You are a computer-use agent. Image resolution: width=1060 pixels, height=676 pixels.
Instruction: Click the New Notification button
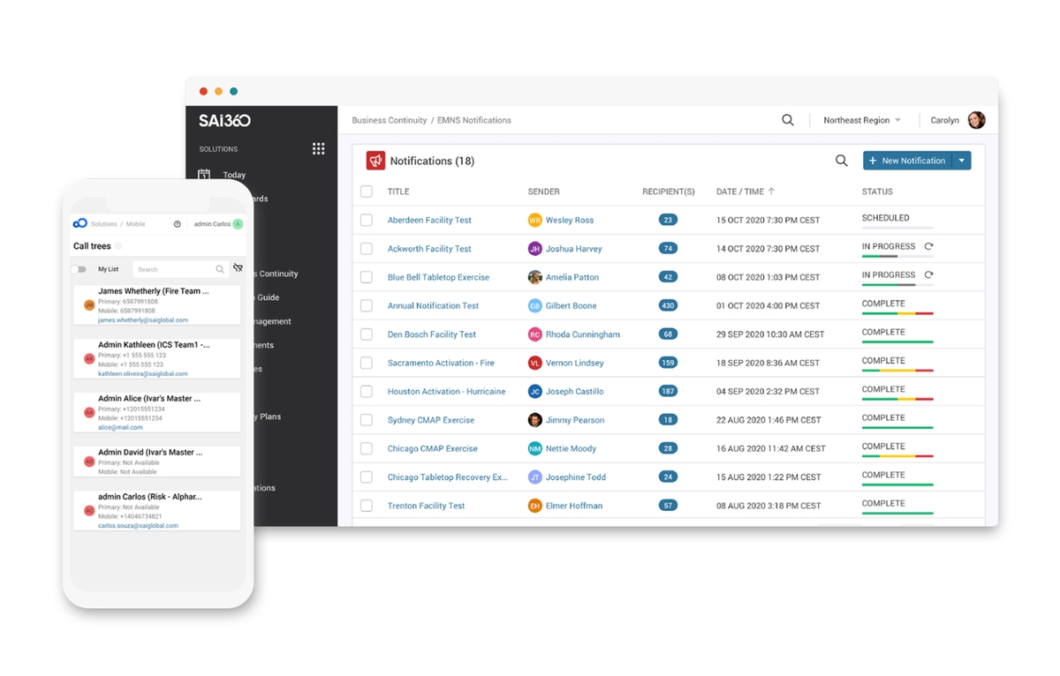pyautogui.click(x=911, y=161)
